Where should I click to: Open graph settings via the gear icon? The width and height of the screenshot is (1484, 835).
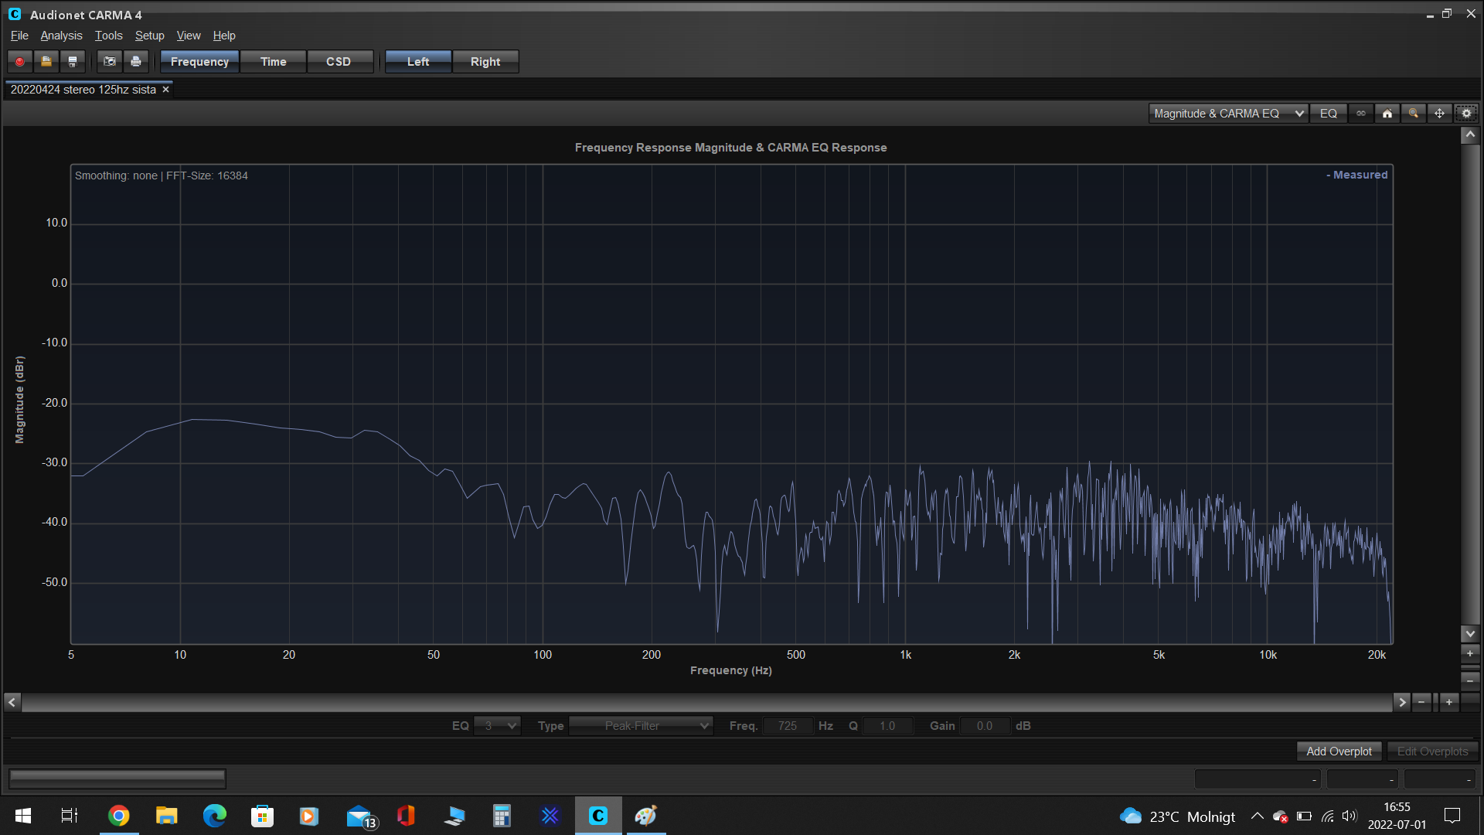pyautogui.click(x=1466, y=114)
